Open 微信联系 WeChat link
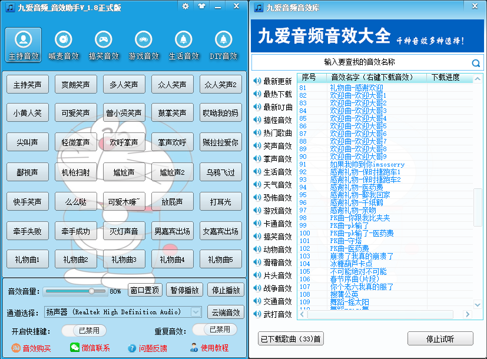Screen dimensions: 487x359 tap(90, 348)
